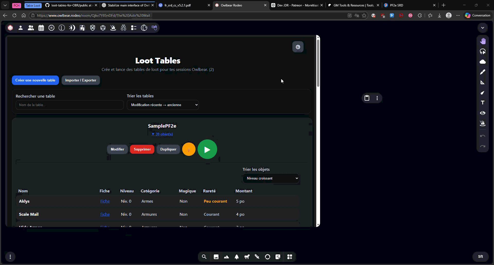The height and width of the screenshot is (265, 494).
Task: Open the Trier les tables dropdown
Action: tap(163, 105)
